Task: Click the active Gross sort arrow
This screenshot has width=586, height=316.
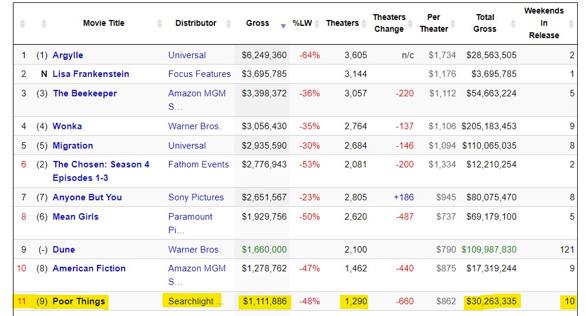Action: tap(284, 25)
